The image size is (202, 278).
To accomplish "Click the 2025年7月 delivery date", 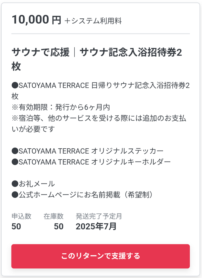I will [x=96, y=226].
